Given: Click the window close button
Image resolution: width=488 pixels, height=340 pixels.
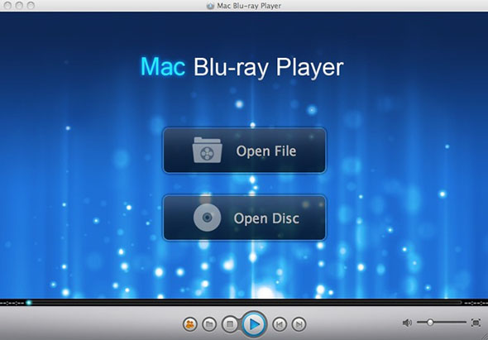Looking at the screenshot, I should click(x=7, y=5).
